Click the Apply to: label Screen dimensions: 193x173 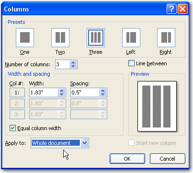[15, 143]
